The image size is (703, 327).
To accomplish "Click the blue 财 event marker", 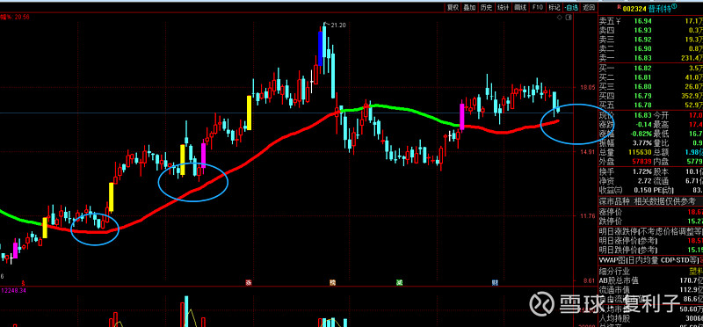I will click(x=495, y=282).
